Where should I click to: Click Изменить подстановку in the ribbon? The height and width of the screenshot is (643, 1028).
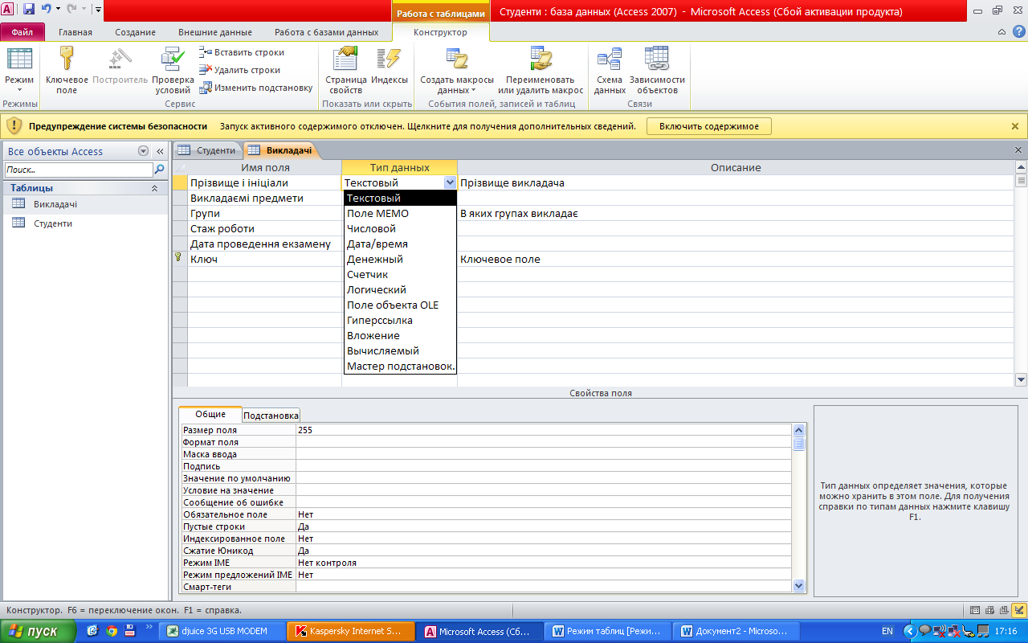256,88
